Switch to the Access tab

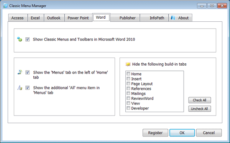click(18, 18)
